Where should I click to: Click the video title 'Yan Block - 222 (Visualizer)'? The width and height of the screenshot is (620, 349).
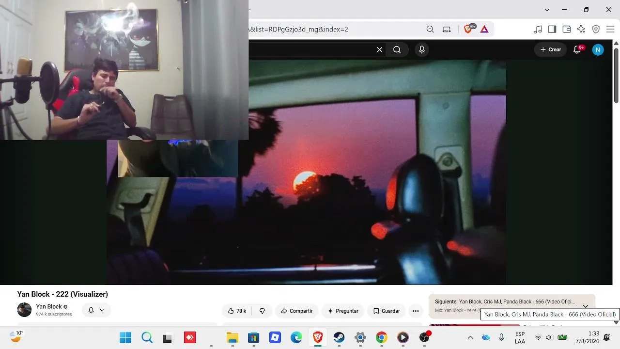(62, 294)
